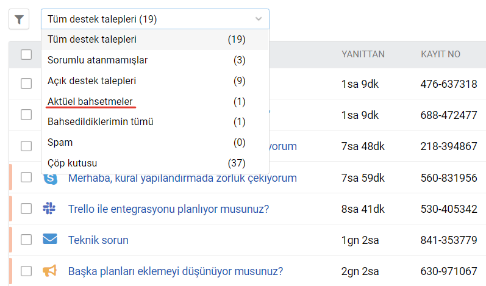The width and height of the screenshot is (486, 286).
Task: Sort by the YANITTAN column header
Action: (x=363, y=54)
